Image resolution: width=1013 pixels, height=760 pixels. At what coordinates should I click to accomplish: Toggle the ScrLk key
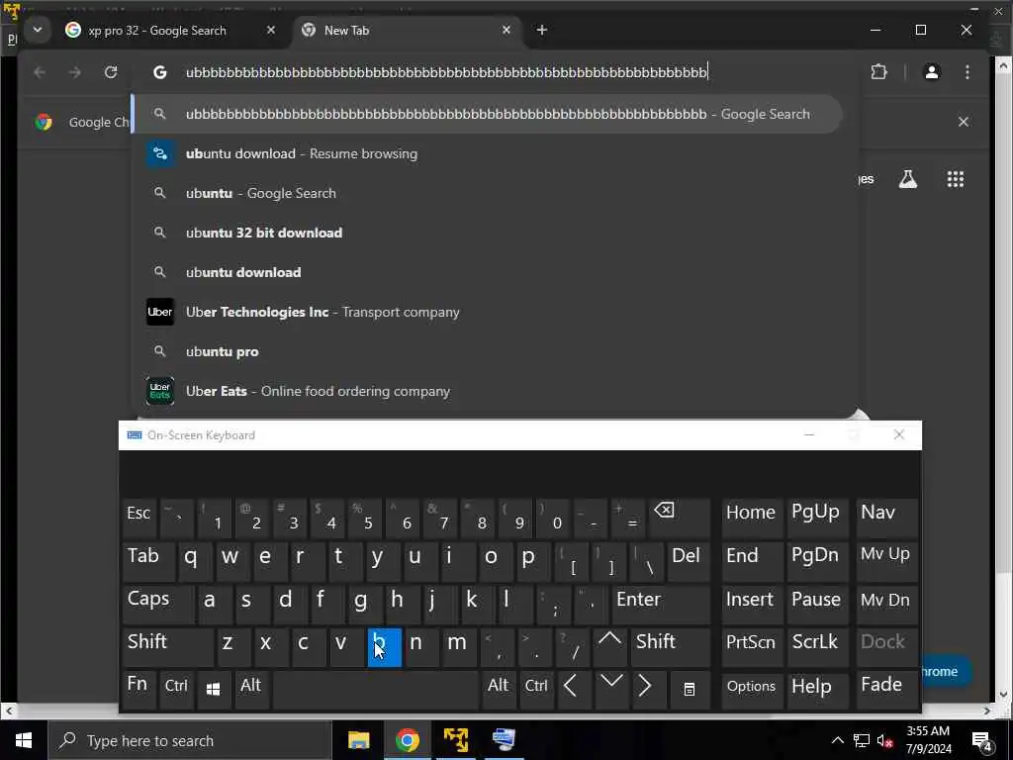(x=816, y=647)
